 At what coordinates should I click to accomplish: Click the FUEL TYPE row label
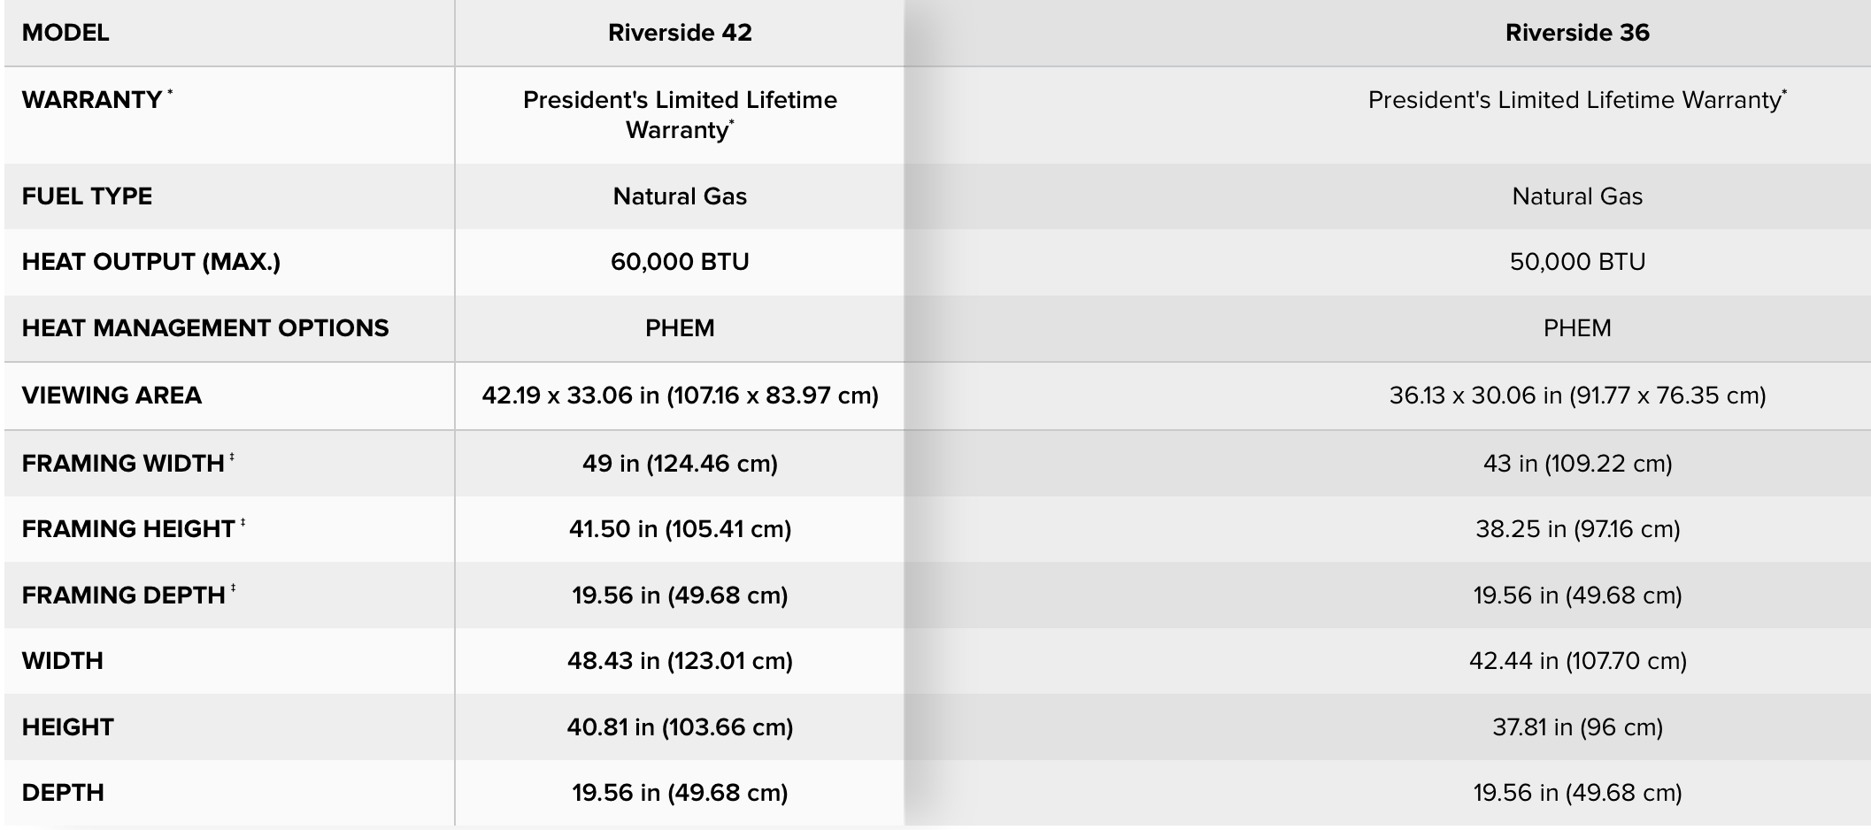pos(87,196)
